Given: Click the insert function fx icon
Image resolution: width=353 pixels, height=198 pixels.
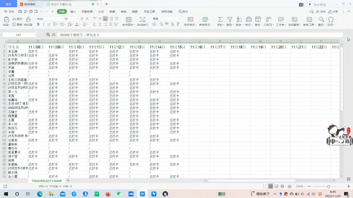Looking at the screenshot, I should (x=54, y=35).
